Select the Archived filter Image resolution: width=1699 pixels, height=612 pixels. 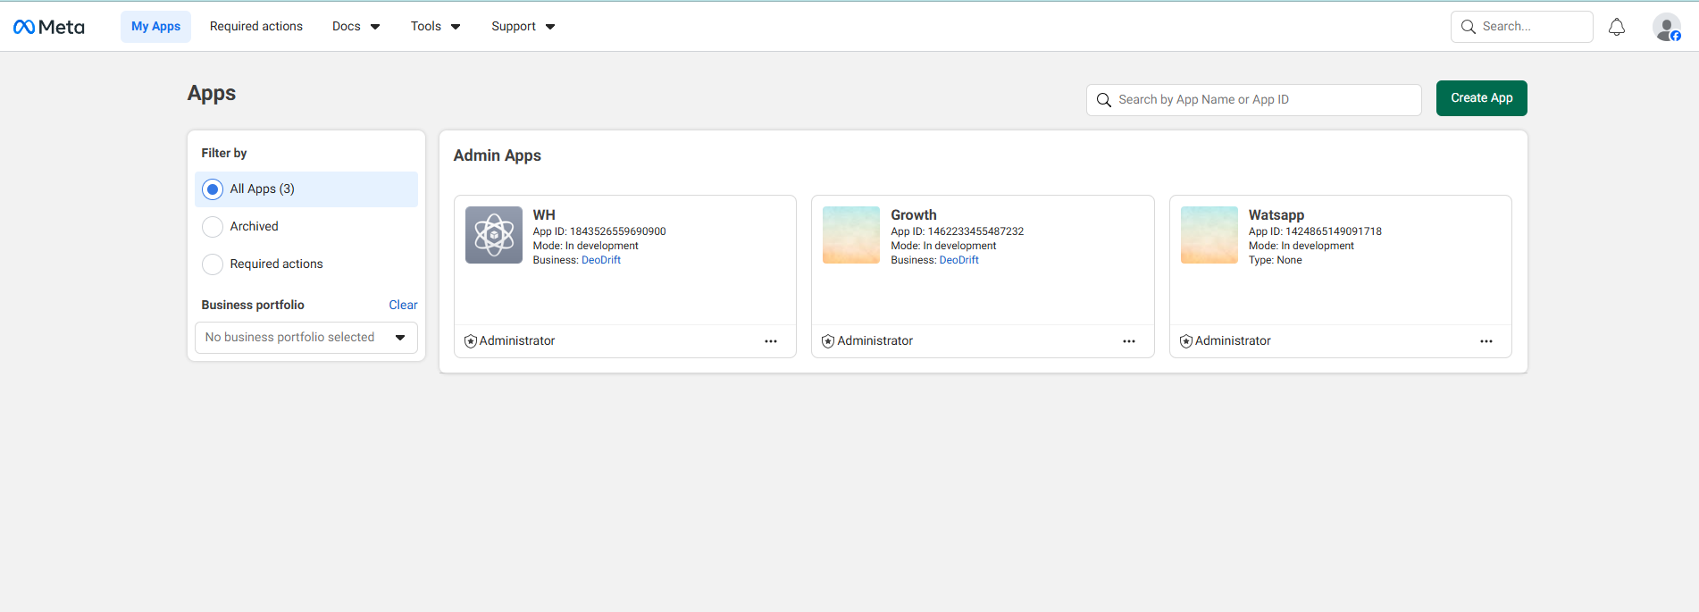(x=306, y=227)
